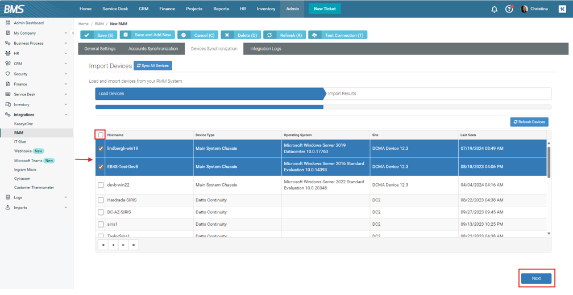Go to last page of device list

[x=134, y=245]
